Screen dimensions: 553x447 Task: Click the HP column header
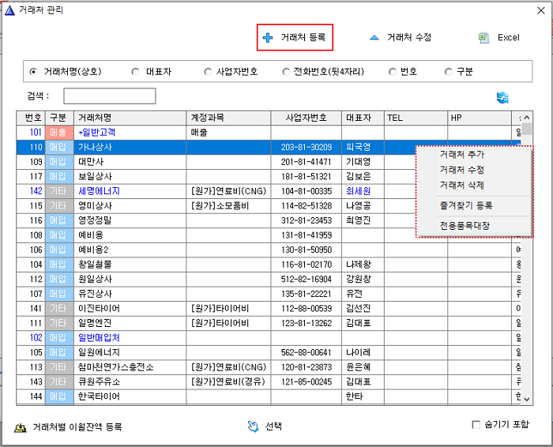coord(480,118)
